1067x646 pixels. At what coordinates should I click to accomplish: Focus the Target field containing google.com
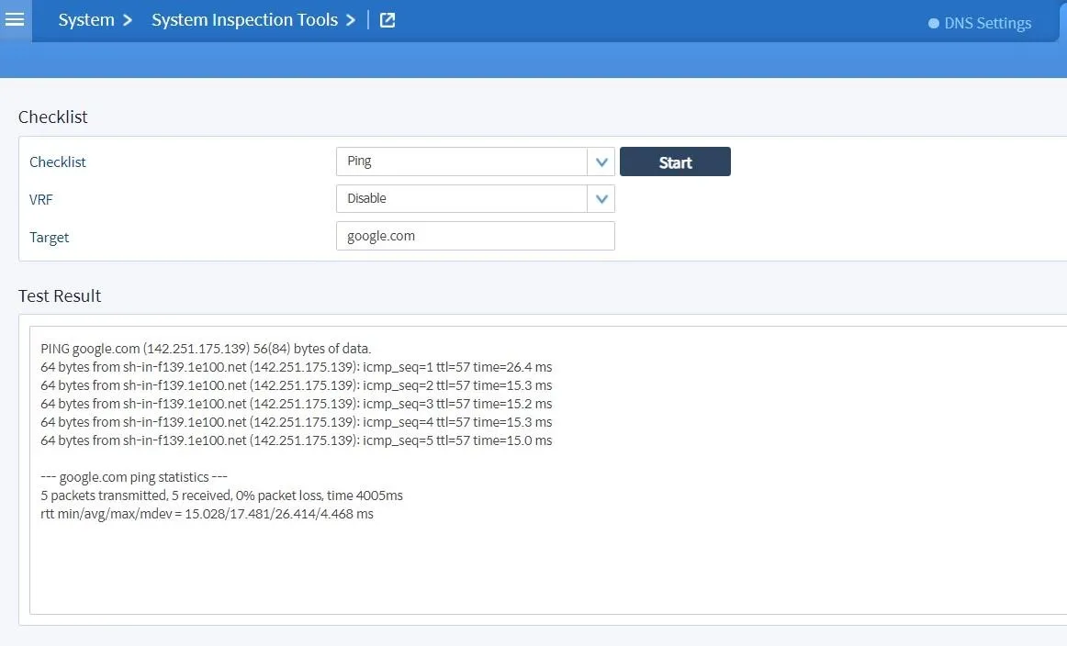[475, 236]
